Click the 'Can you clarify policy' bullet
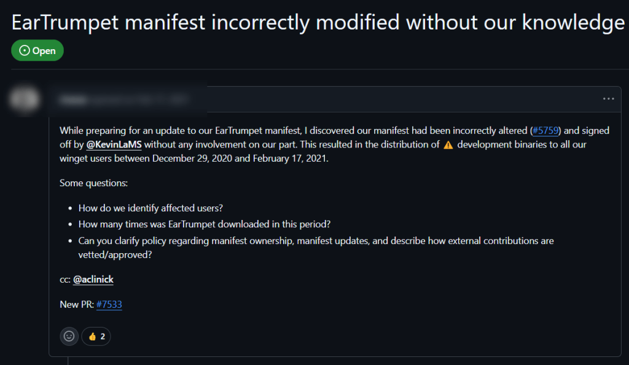 click(316, 248)
